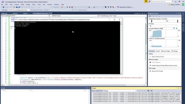Viewport: 185px width, 104px height.
Task: Collapse the CPU graph section
Action: pos(149,38)
